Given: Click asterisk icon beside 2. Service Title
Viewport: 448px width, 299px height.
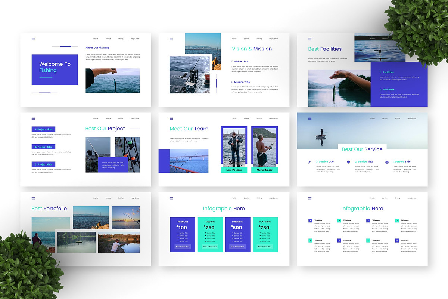Looking at the screenshot, I should (349, 162).
